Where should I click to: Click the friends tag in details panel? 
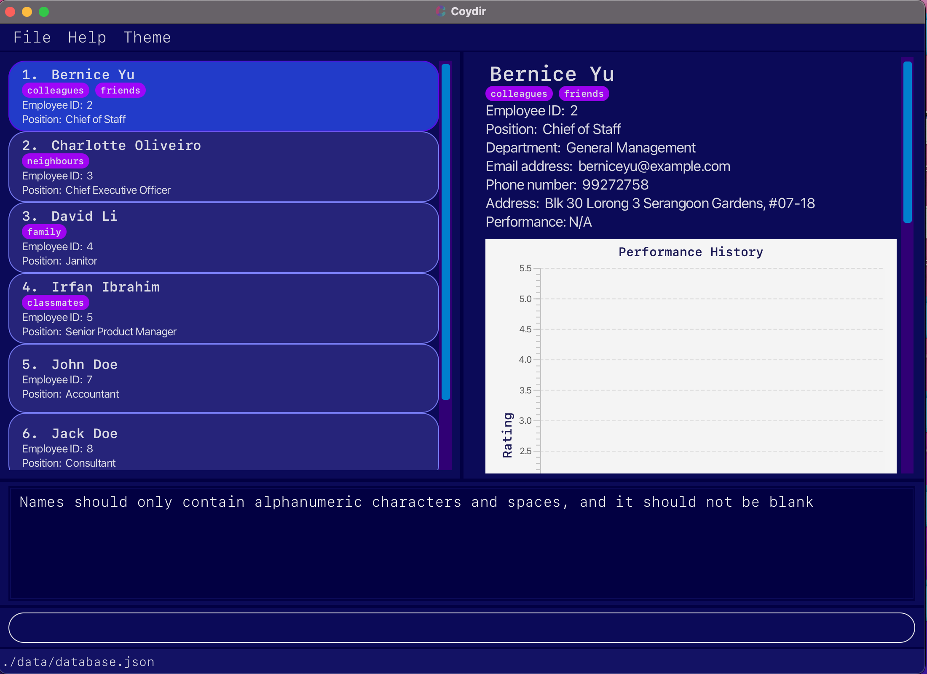coord(584,94)
